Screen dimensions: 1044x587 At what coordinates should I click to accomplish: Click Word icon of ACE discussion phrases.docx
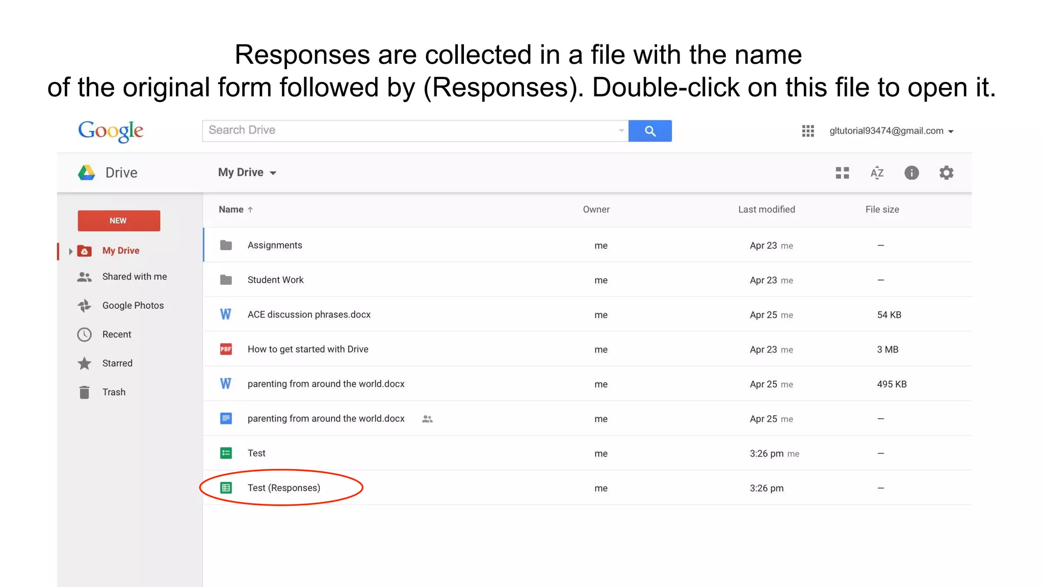[225, 314]
